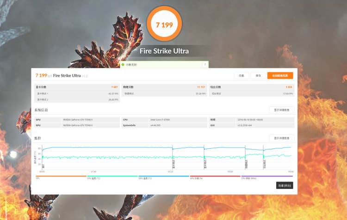Click the time (时间) row value

click(251, 120)
